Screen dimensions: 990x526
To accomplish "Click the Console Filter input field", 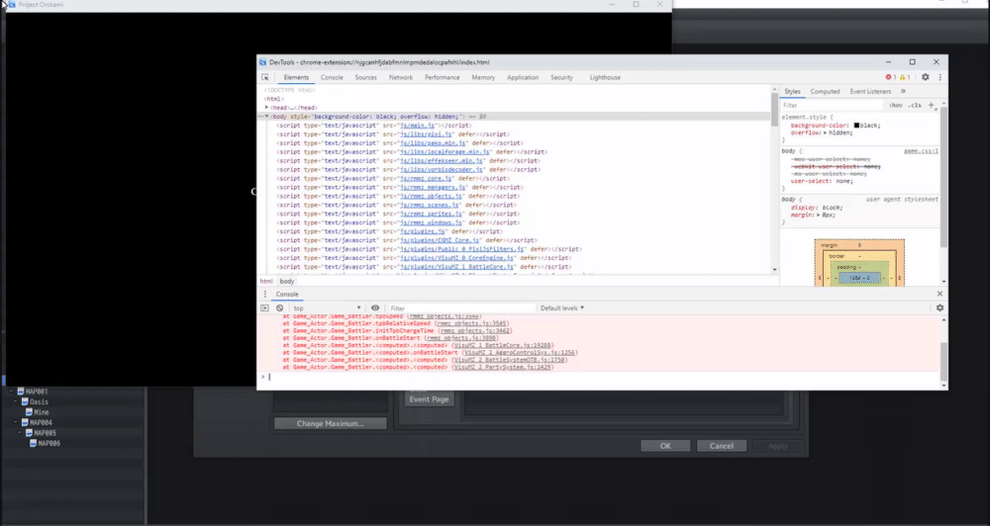I will pos(461,307).
